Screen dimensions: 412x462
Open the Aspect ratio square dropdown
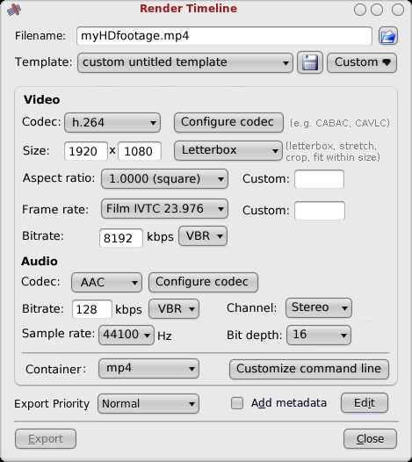[x=164, y=178]
